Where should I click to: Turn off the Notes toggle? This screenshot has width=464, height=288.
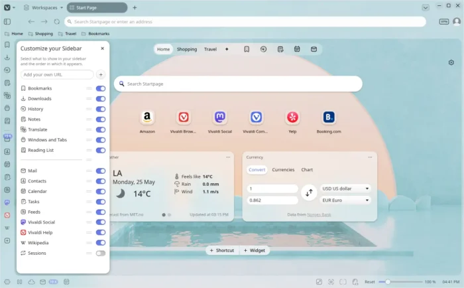point(101,119)
